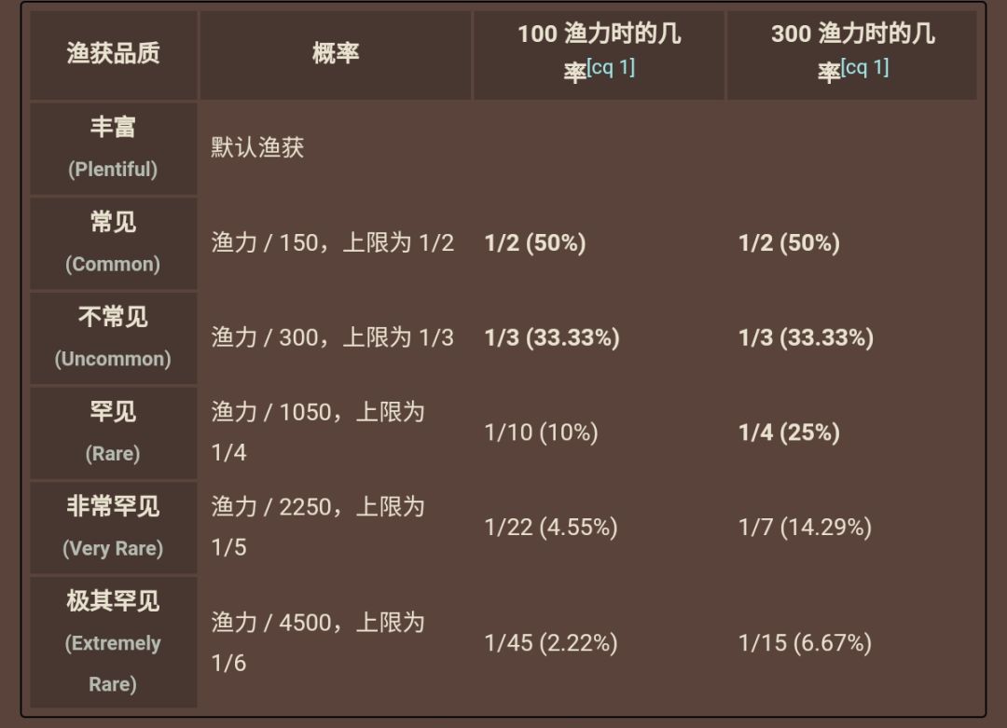Select the 渔力 / 300 probability cell
The image size is (1007, 728).
tap(332, 337)
